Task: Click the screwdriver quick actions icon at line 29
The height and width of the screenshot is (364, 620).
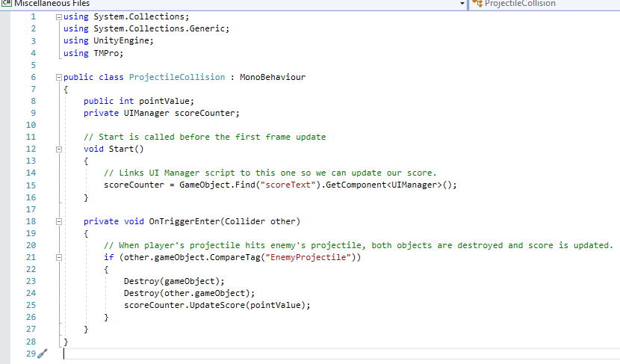Action: (x=43, y=354)
